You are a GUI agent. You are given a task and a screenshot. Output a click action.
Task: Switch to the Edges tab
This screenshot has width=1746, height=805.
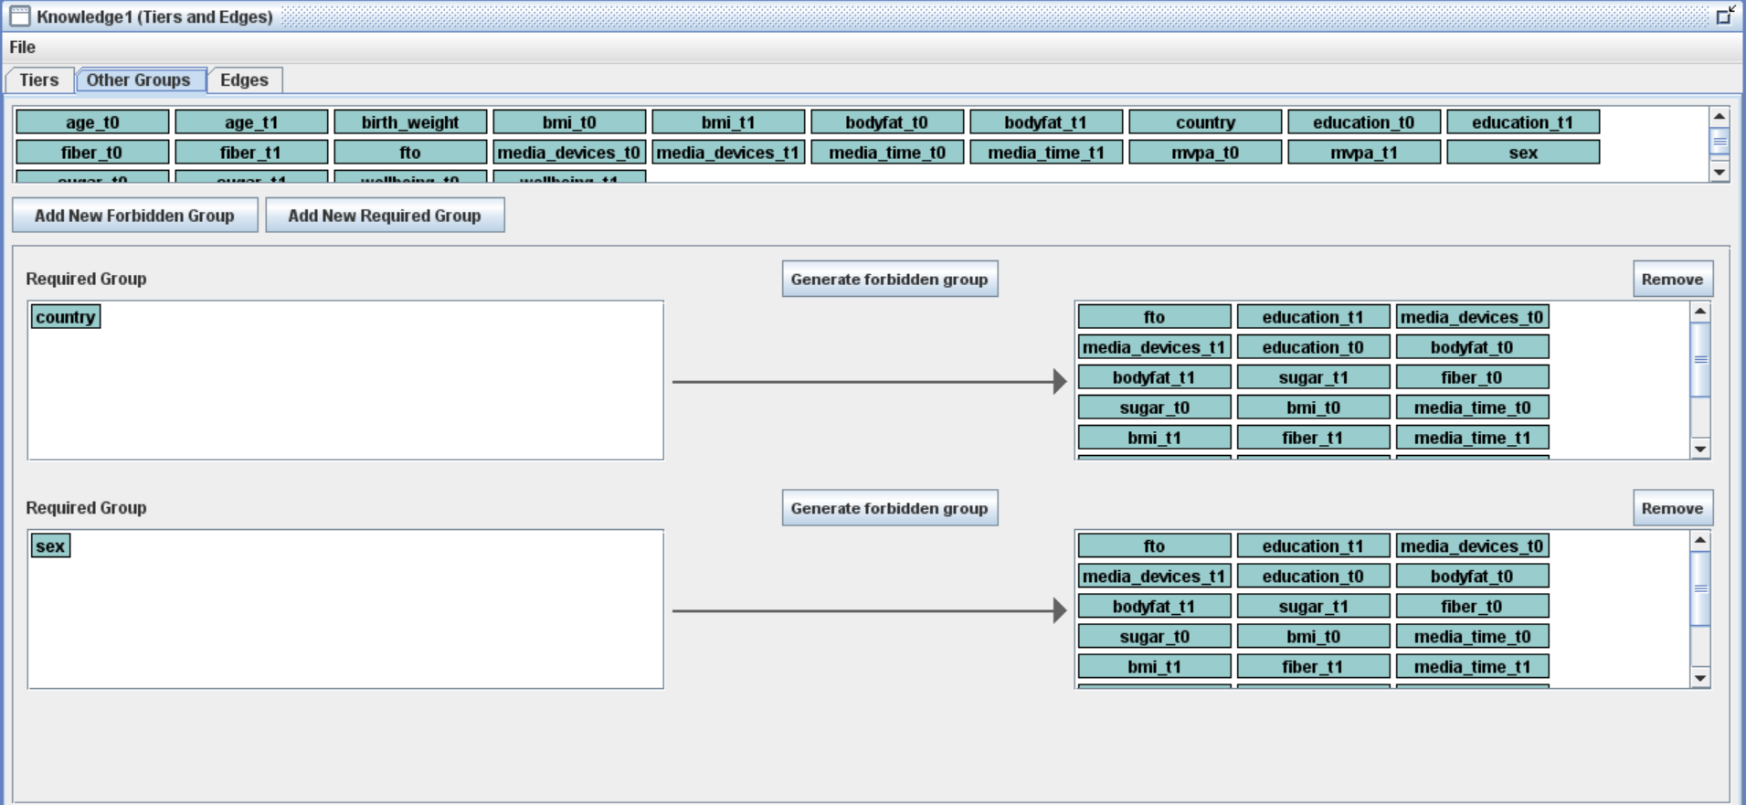[x=244, y=80]
